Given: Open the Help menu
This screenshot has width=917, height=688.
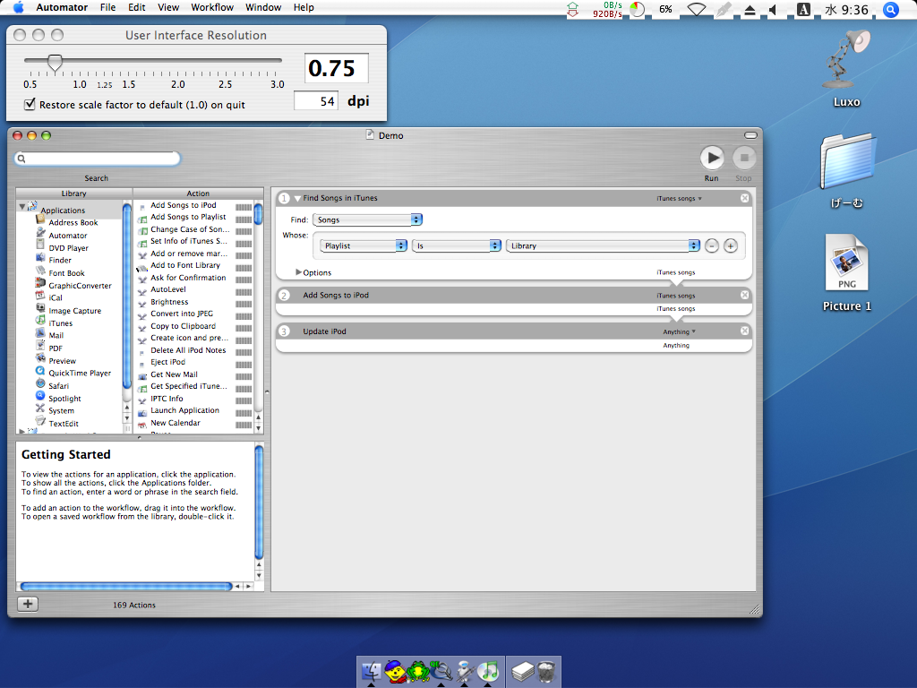Looking at the screenshot, I should point(304,7).
